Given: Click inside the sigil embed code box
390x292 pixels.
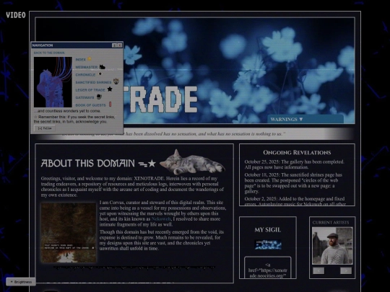Looking at the screenshot, I should point(268,267).
